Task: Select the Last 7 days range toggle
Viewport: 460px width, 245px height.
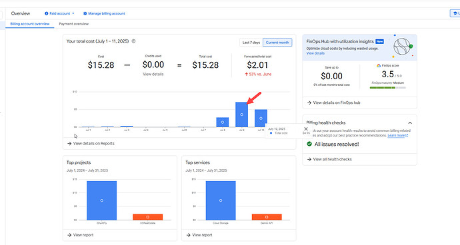Action: click(251, 43)
